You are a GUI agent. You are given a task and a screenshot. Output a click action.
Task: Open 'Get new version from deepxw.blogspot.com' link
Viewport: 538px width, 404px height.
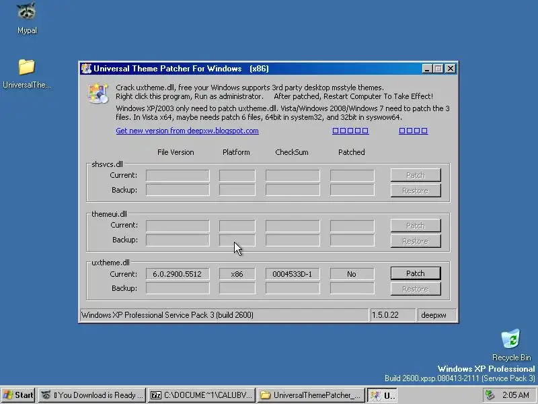[x=187, y=131]
